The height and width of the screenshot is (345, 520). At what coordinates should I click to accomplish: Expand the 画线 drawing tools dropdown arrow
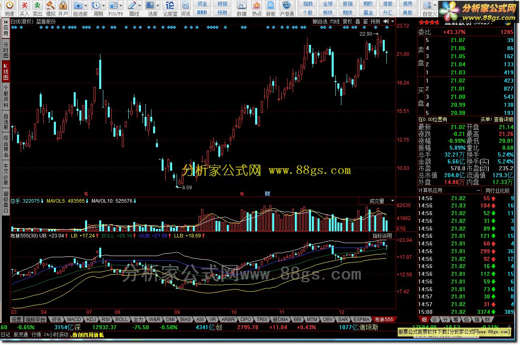(x=140, y=5)
